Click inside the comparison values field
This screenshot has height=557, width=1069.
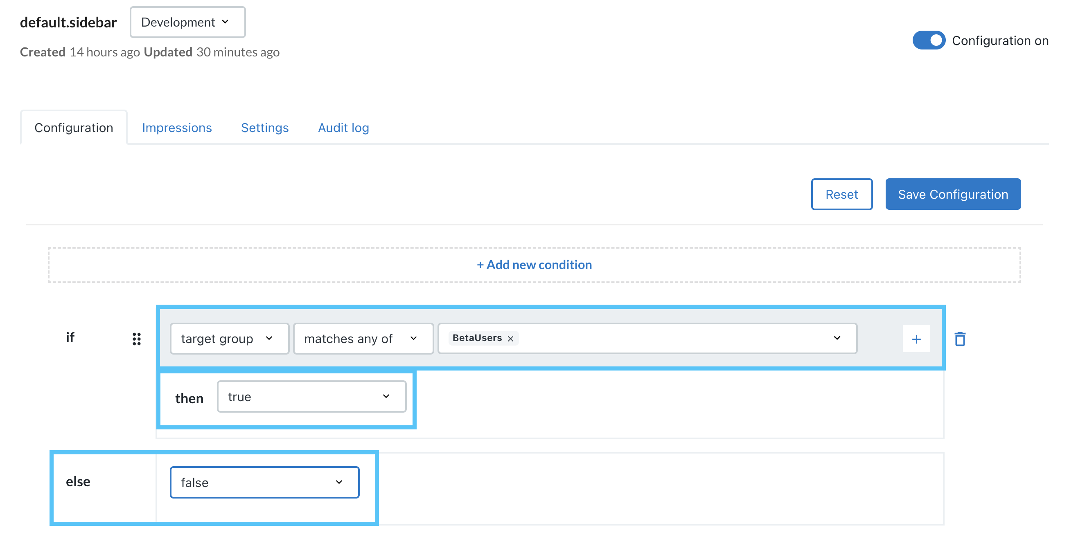(x=664, y=339)
